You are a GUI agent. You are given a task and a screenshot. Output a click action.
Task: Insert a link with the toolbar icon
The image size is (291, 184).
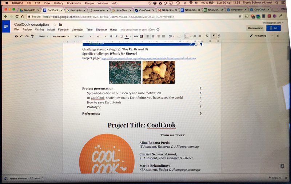136,36
